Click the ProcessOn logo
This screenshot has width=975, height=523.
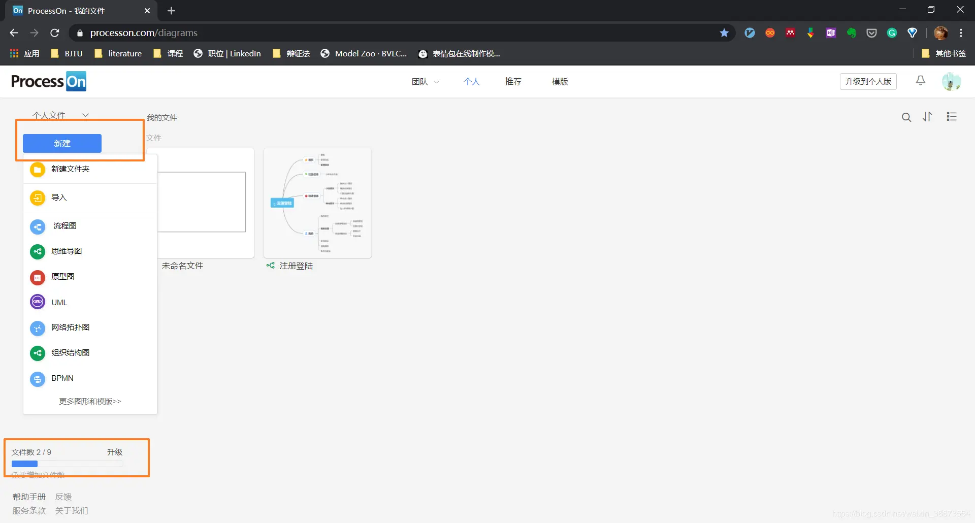49,81
